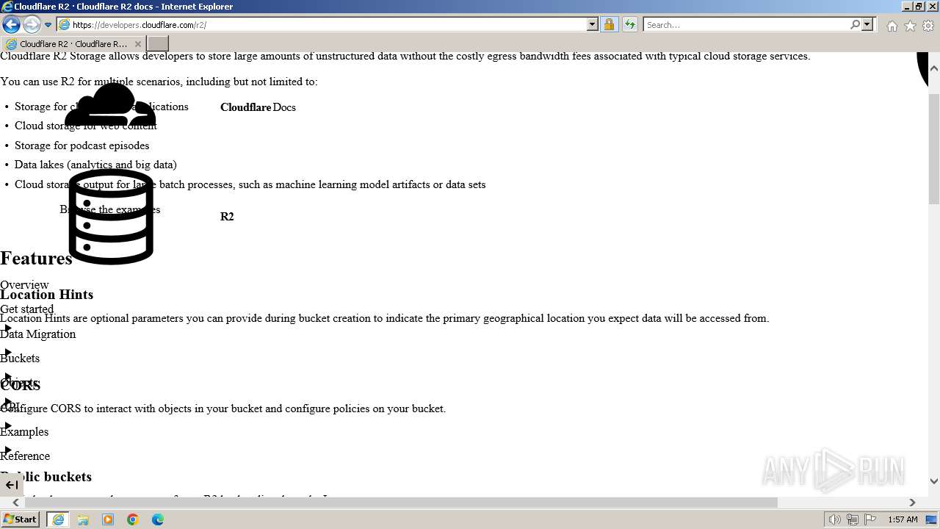The width and height of the screenshot is (940, 529).
Task: Expand the Objects section triangle
Action: 7,377
